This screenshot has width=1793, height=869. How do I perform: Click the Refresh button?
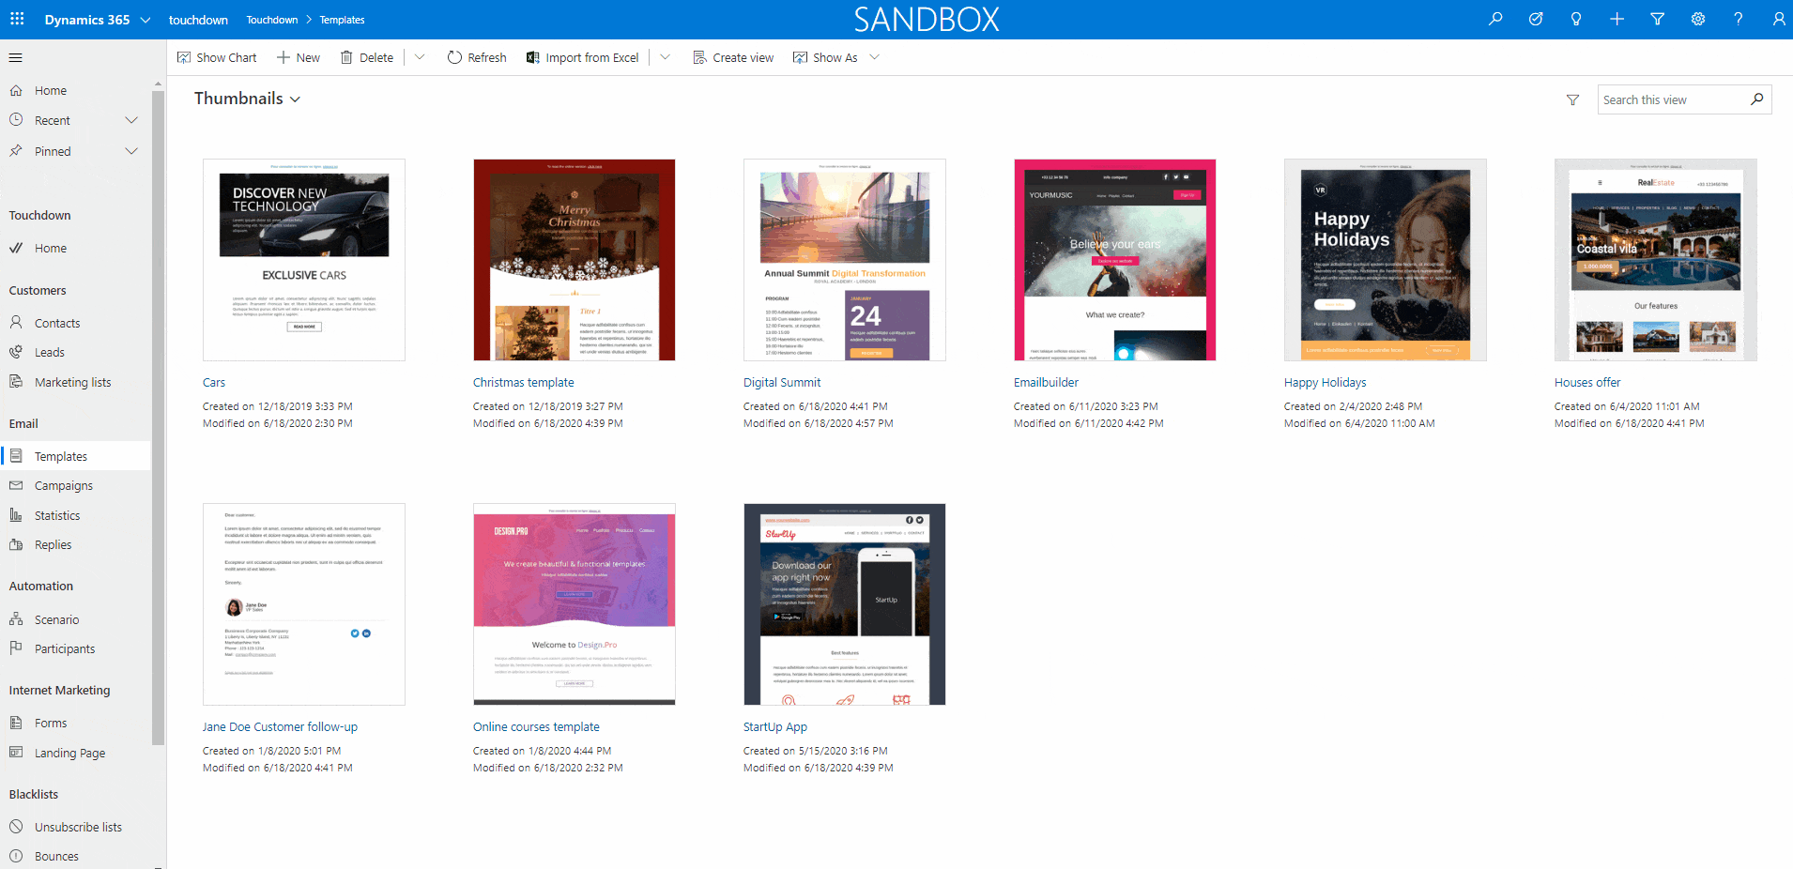pos(477,57)
